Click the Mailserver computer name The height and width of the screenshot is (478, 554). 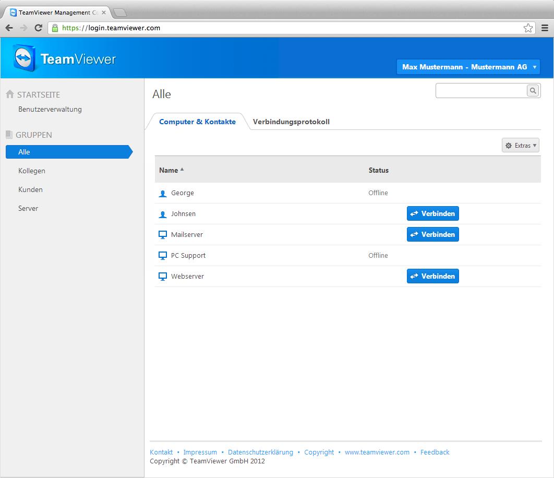pyautogui.click(x=187, y=234)
